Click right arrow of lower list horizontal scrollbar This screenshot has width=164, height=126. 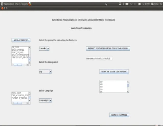pos(28,103)
